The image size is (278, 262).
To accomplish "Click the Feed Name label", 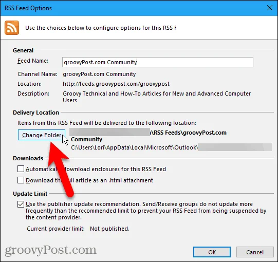I will coord(33,61).
